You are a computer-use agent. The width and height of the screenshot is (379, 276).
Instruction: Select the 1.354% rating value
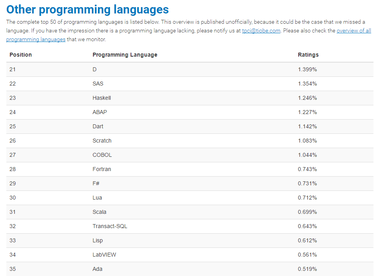[x=307, y=84]
